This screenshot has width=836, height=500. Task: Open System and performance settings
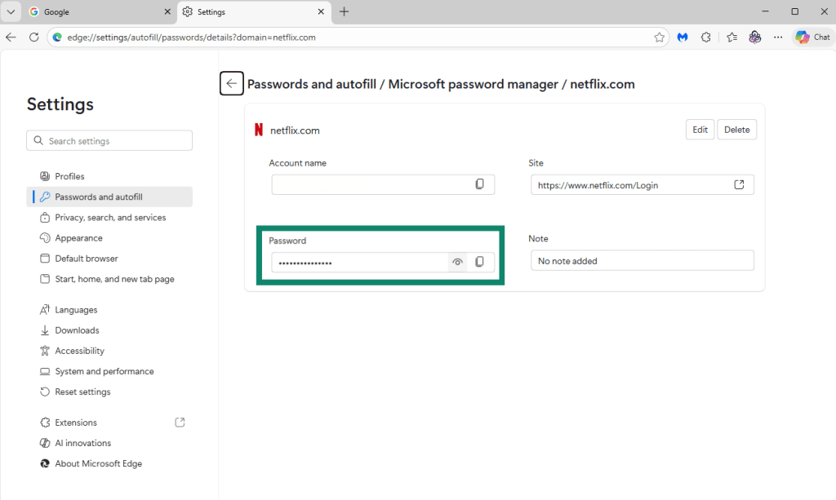109,371
